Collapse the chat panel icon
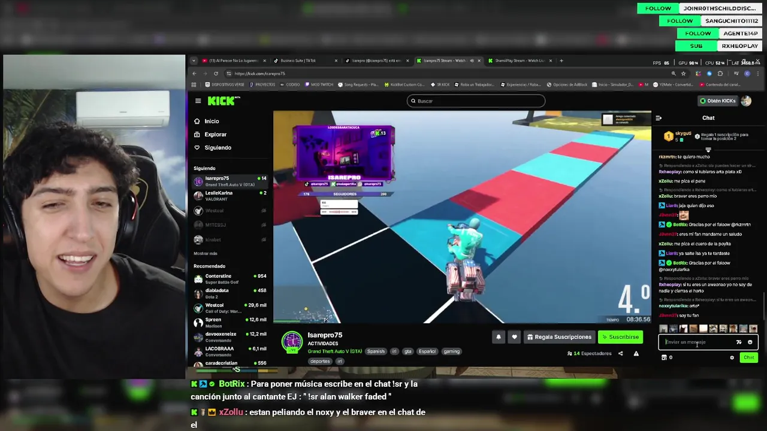This screenshot has height=431, width=767. [x=659, y=118]
